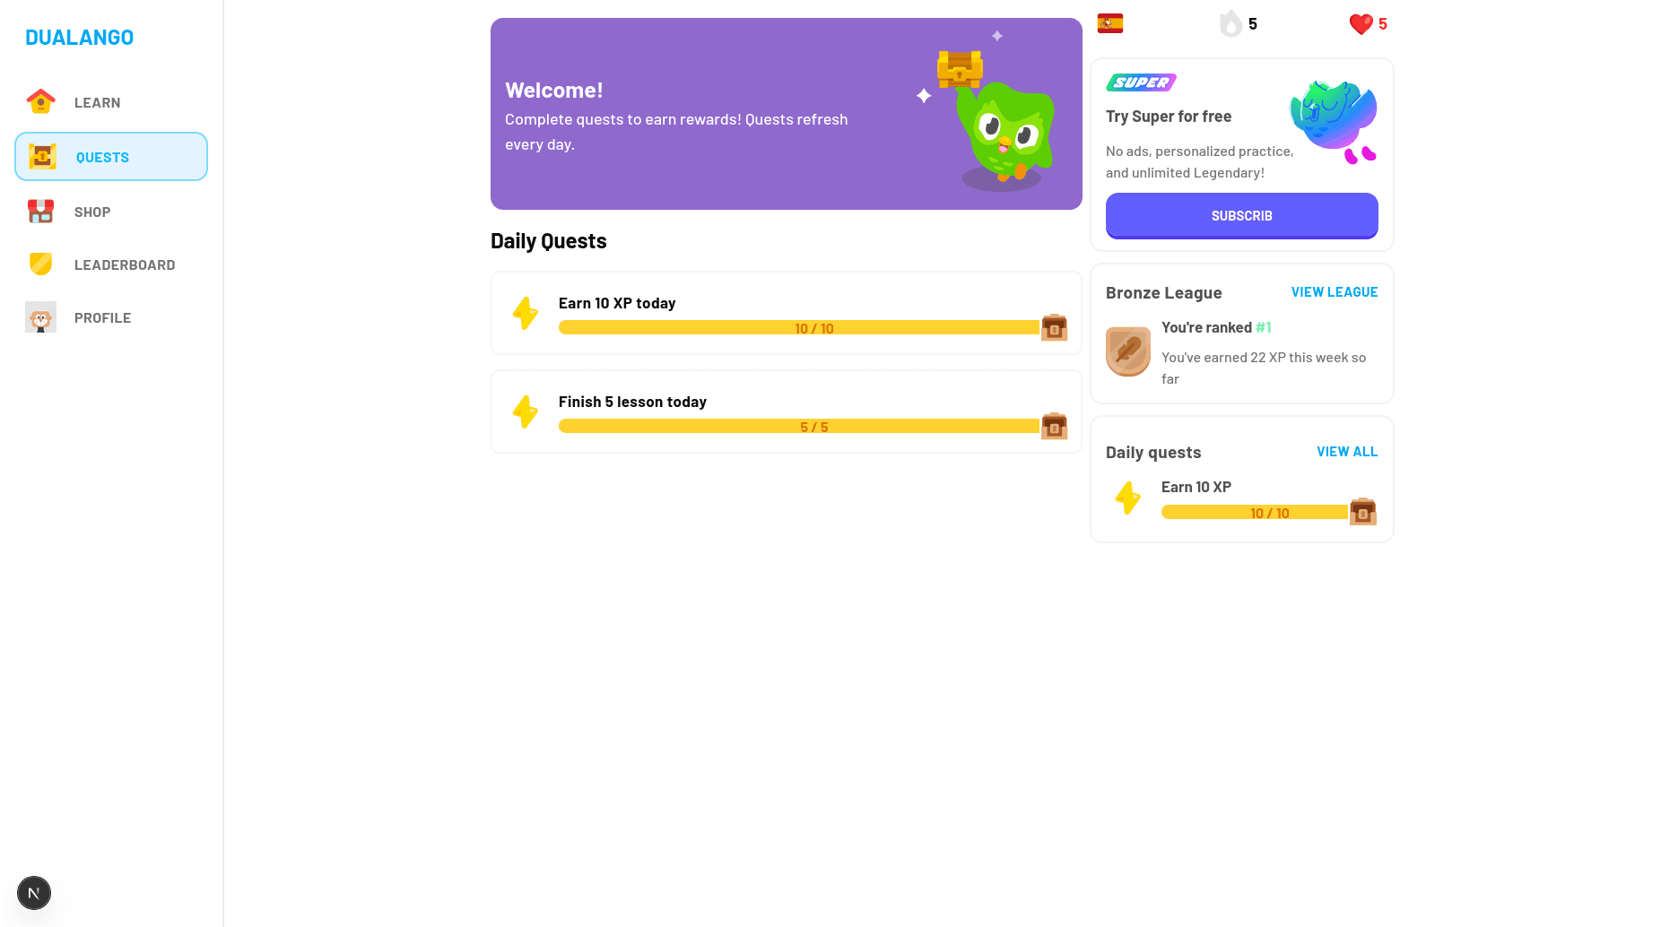
Task: Click View All daily quests link
Action: [x=1346, y=452]
